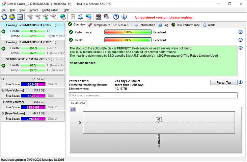Click the globe with disk toolbar icon
The image size is (247, 162).
click(x=63, y=17)
